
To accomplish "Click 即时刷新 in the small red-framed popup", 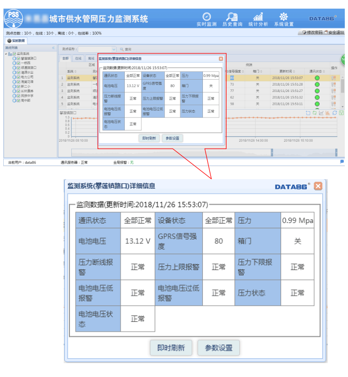I will click(x=149, y=139).
